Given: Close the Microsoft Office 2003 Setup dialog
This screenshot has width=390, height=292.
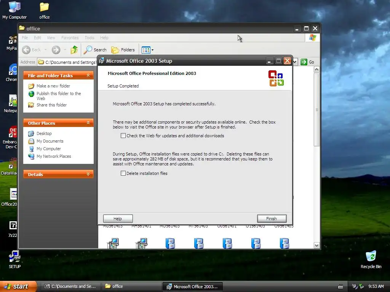Looking at the screenshot, I should pyautogui.click(x=287, y=61).
